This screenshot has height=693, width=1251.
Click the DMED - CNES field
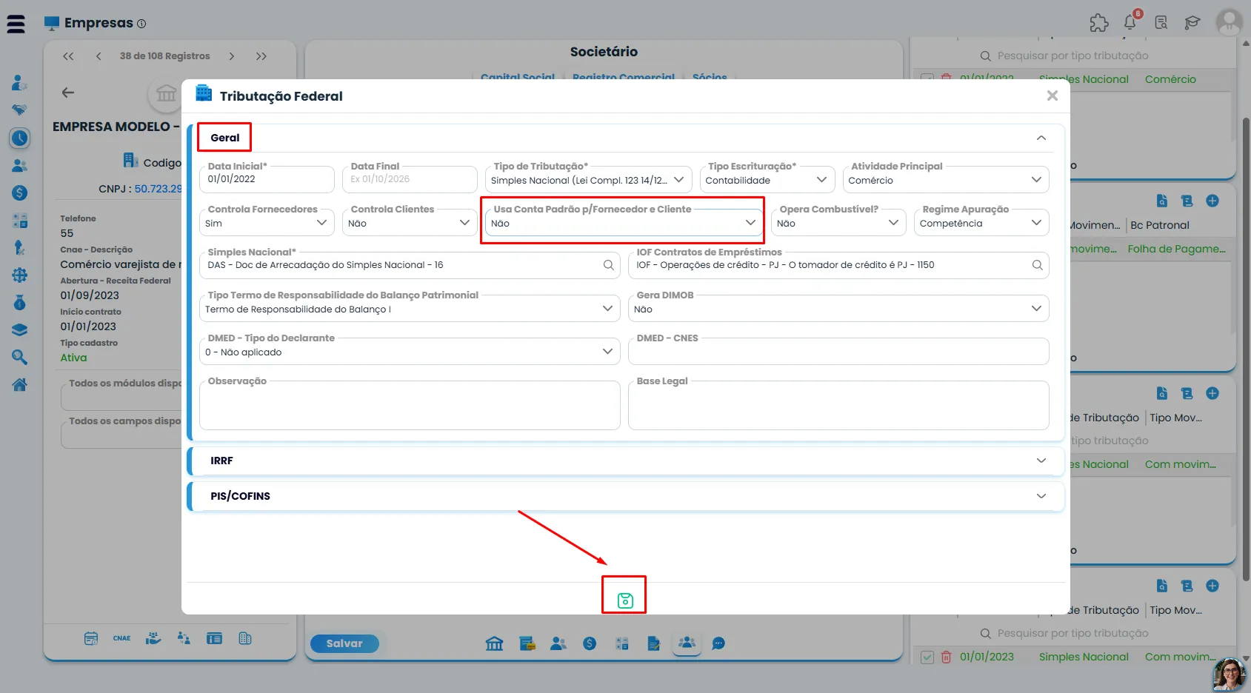click(838, 352)
